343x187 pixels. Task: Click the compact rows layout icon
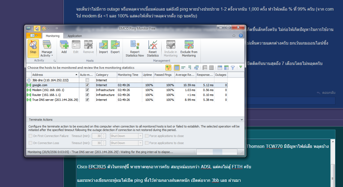click(211, 67)
